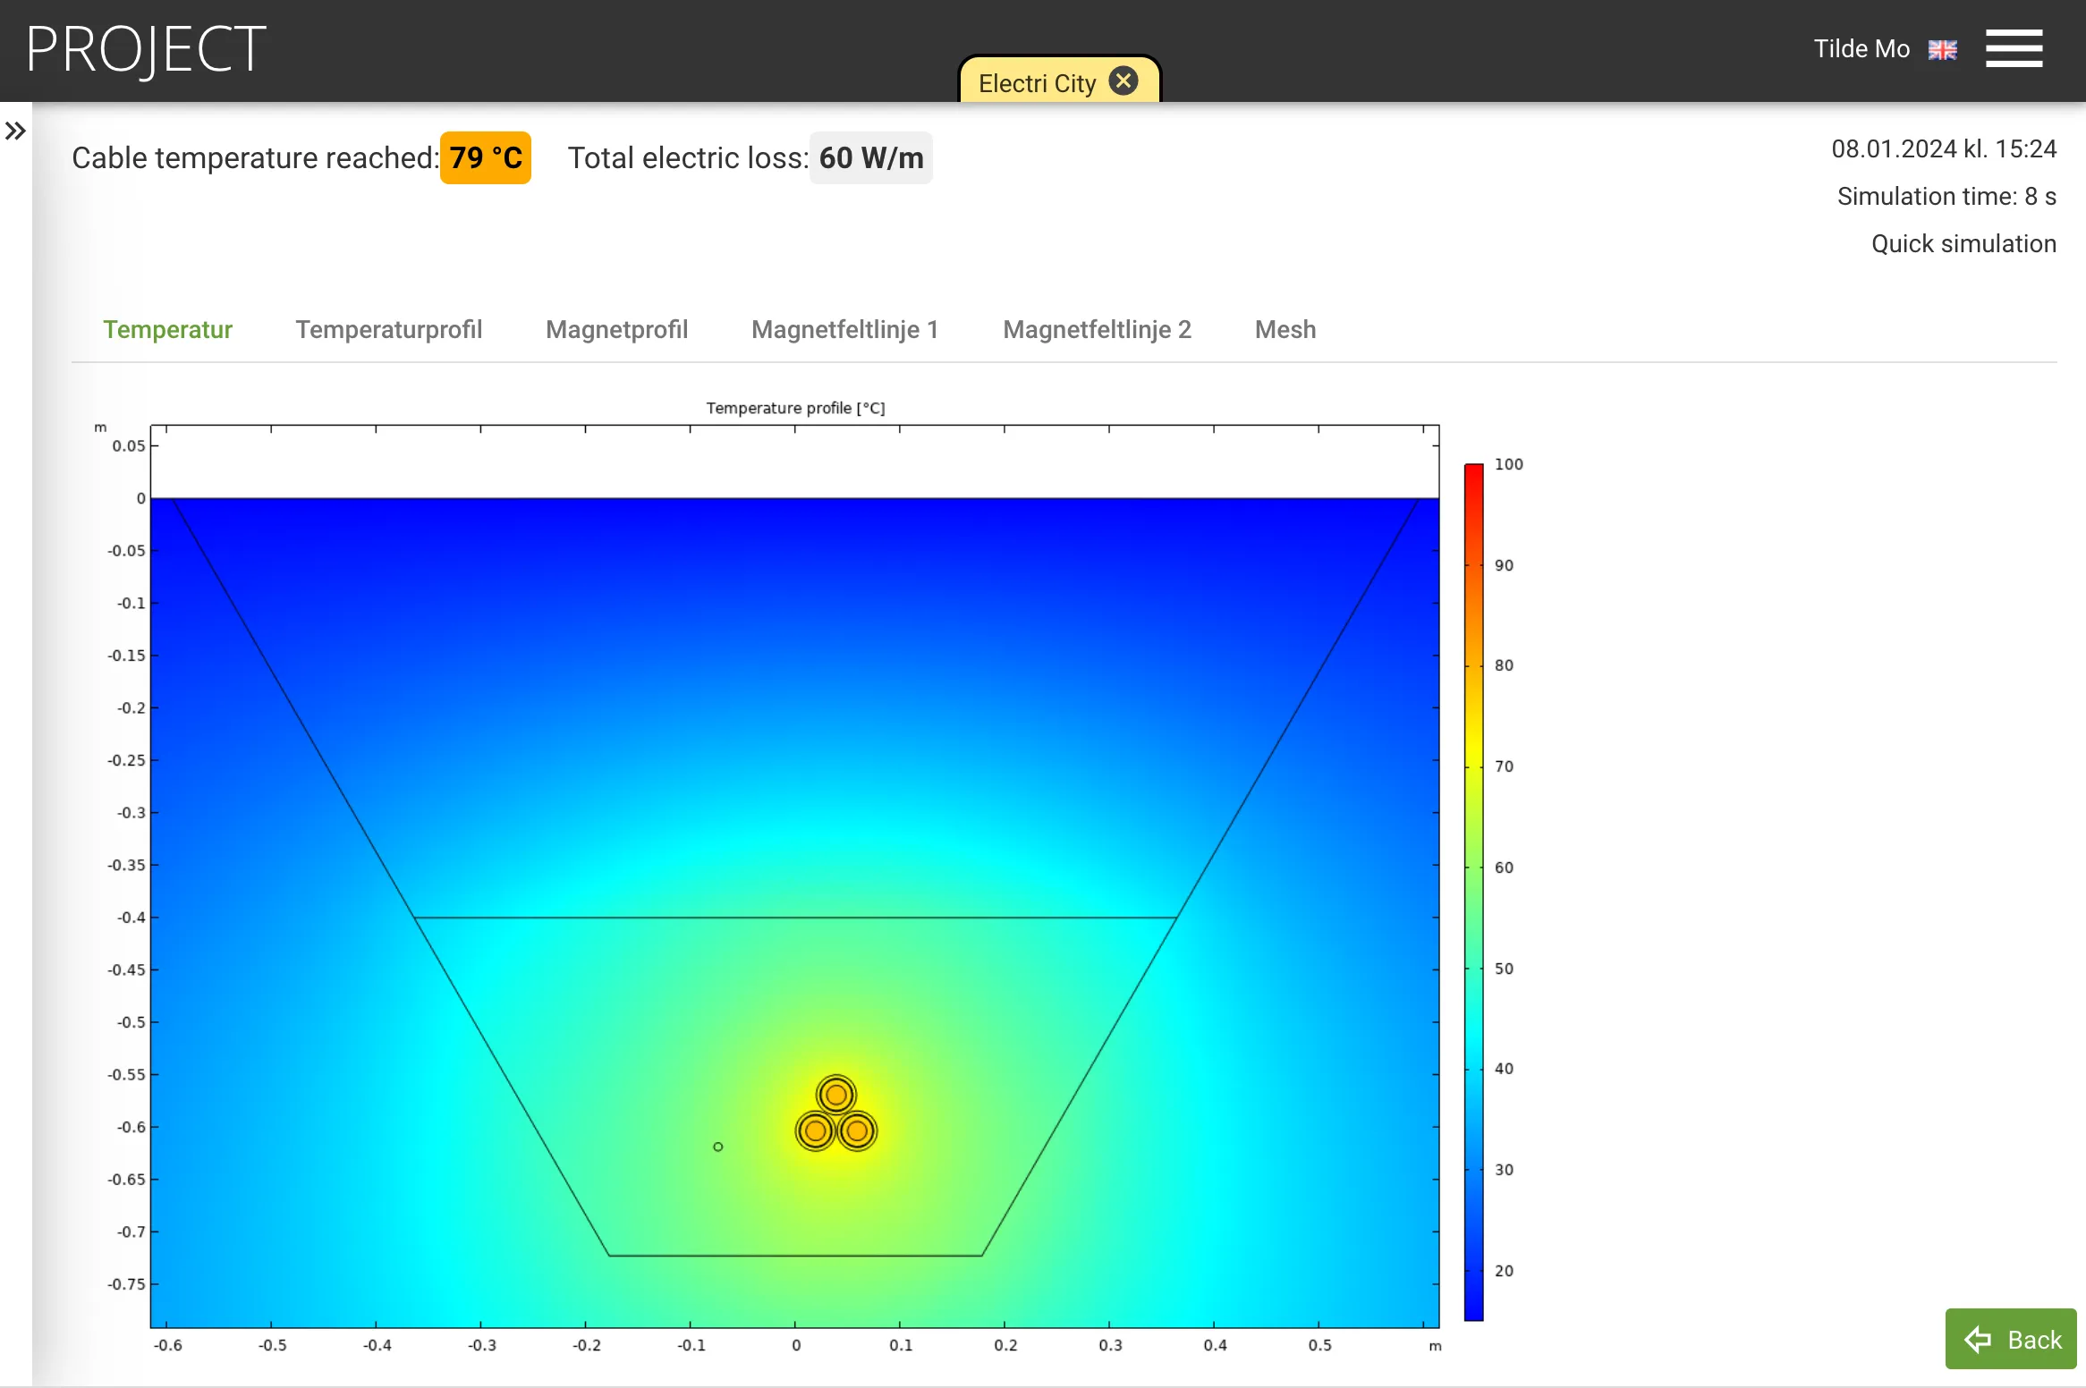Click the 'Total electric loss:' label
Image resolution: width=2086 pixels, height=1388 pixels.
tap(688, 158)
